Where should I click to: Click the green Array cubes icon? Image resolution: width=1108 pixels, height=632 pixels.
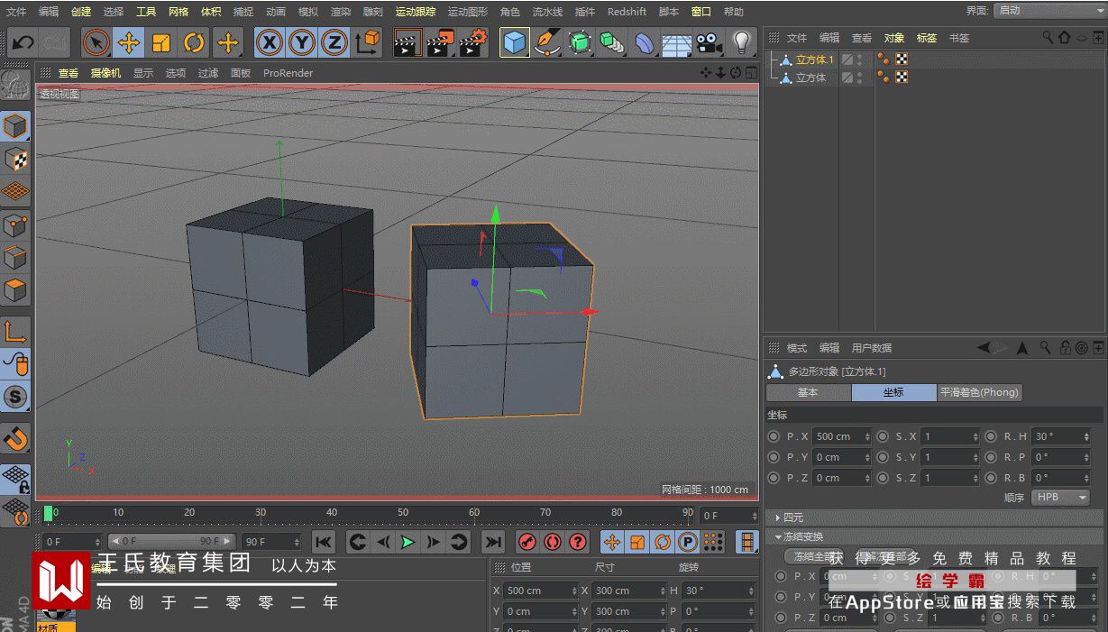tap(612, 42)
